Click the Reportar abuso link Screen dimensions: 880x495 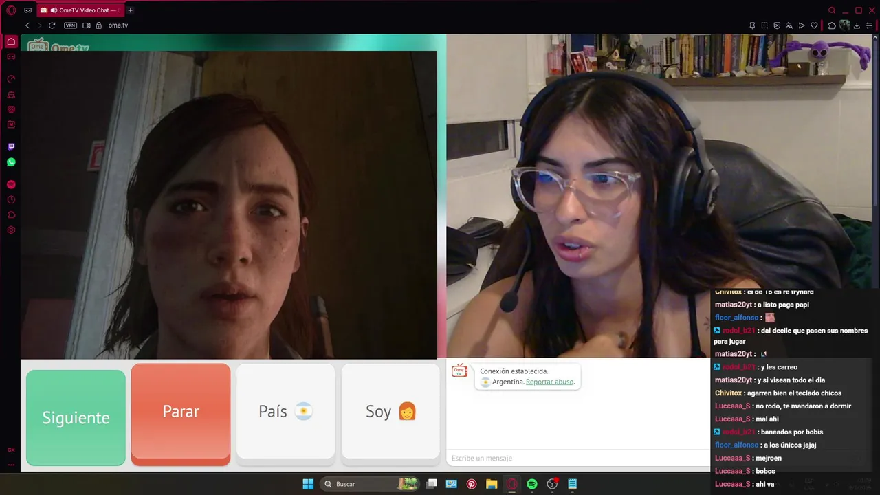pos(550,382)
